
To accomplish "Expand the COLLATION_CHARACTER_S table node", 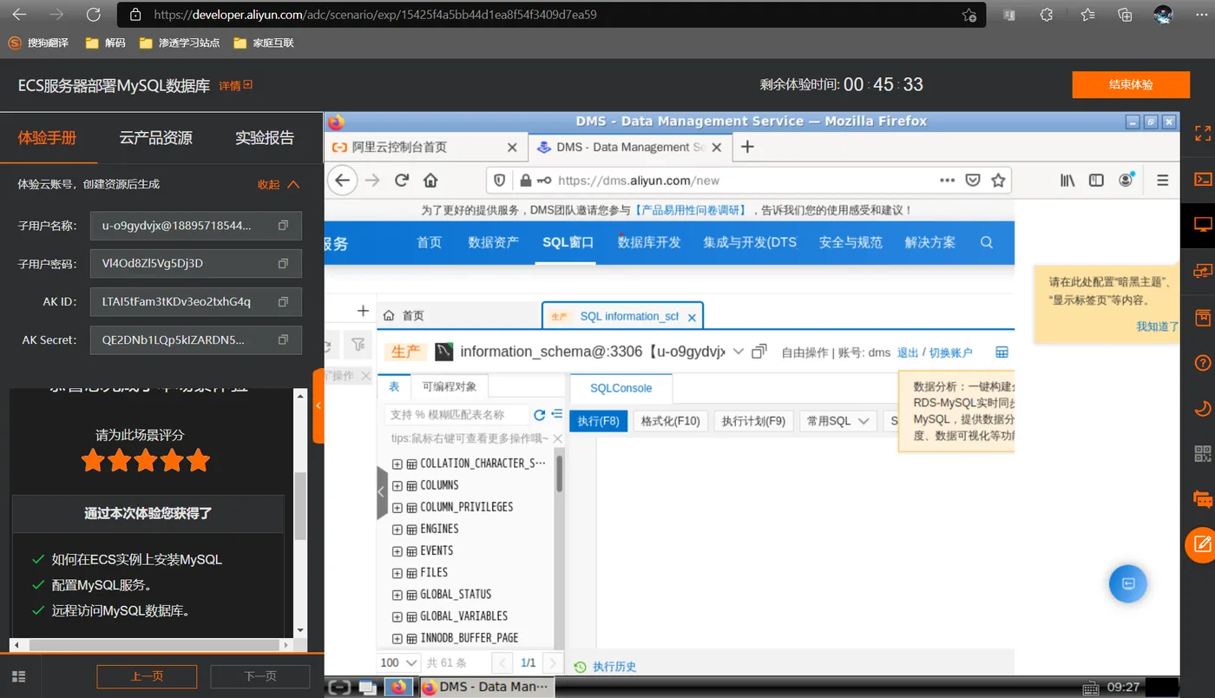I will pos(397,464).
